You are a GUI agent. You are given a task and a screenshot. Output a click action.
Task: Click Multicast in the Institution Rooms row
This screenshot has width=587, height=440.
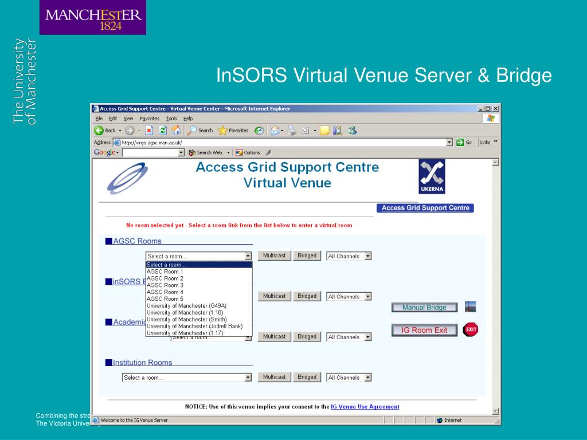(274, 377)
